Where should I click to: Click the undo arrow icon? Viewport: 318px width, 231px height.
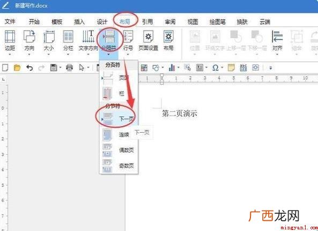29,68
